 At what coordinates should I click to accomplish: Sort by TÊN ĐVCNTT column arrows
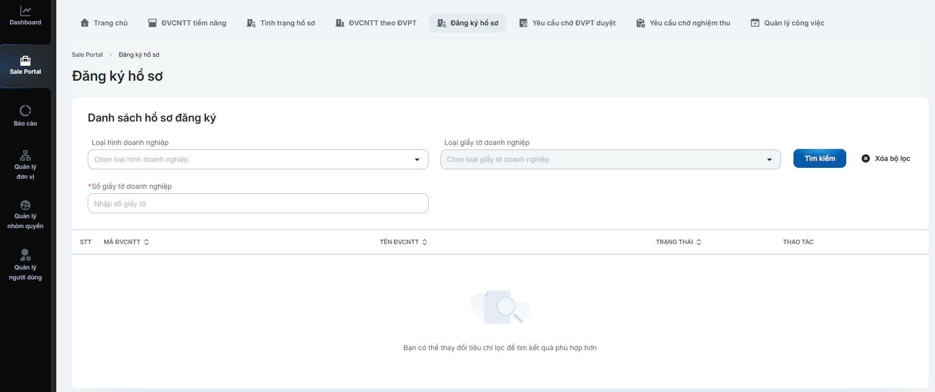click(425, 242)
